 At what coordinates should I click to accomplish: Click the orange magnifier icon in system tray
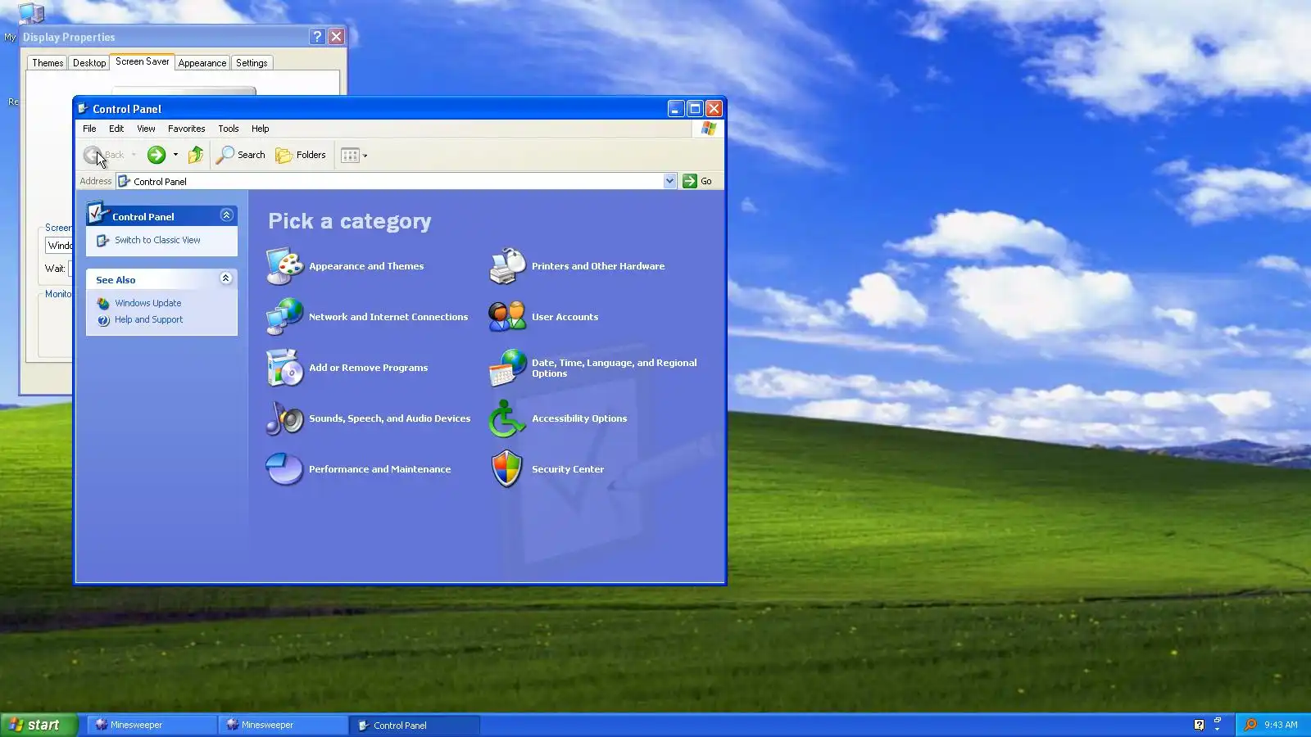pos(1250,725)
